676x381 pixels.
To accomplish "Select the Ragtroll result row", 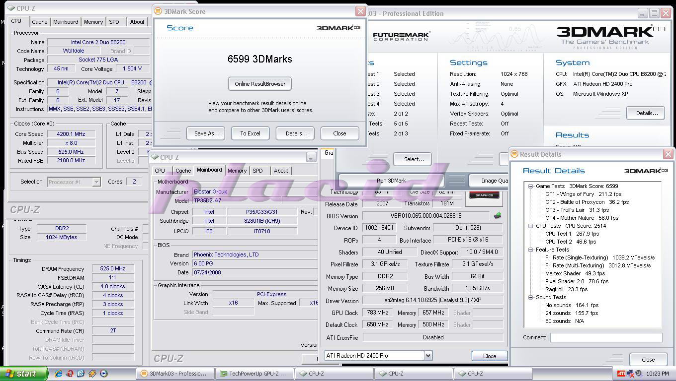I will (566, 289).
